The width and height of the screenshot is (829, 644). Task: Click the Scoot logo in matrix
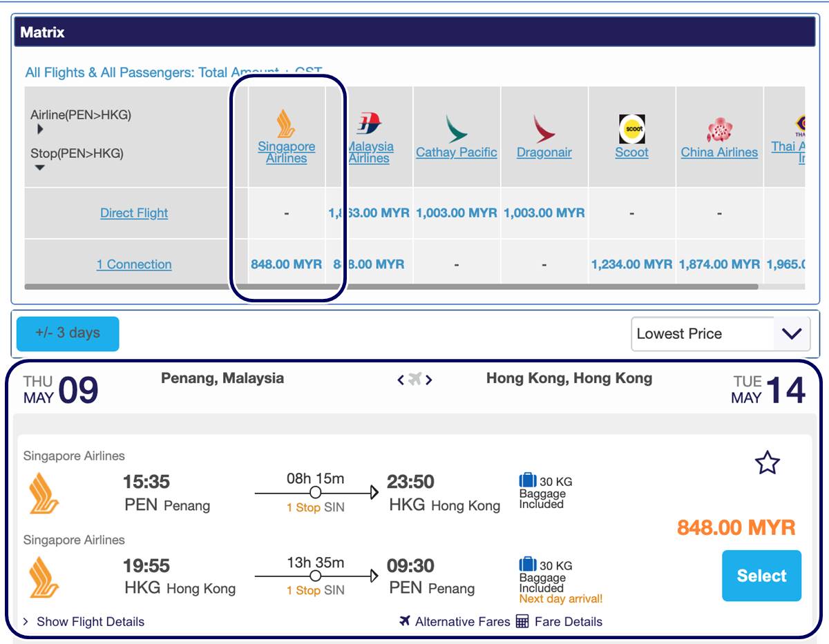pos(631,129)
